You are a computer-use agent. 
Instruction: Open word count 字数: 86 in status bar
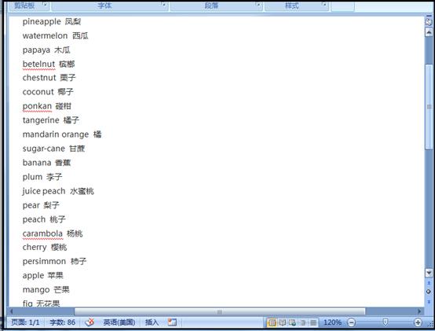point(62,322)
